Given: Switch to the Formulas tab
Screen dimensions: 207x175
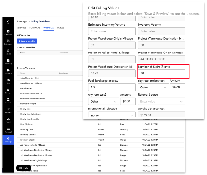Looking at the screenshot, I should (x=35, y=28).
